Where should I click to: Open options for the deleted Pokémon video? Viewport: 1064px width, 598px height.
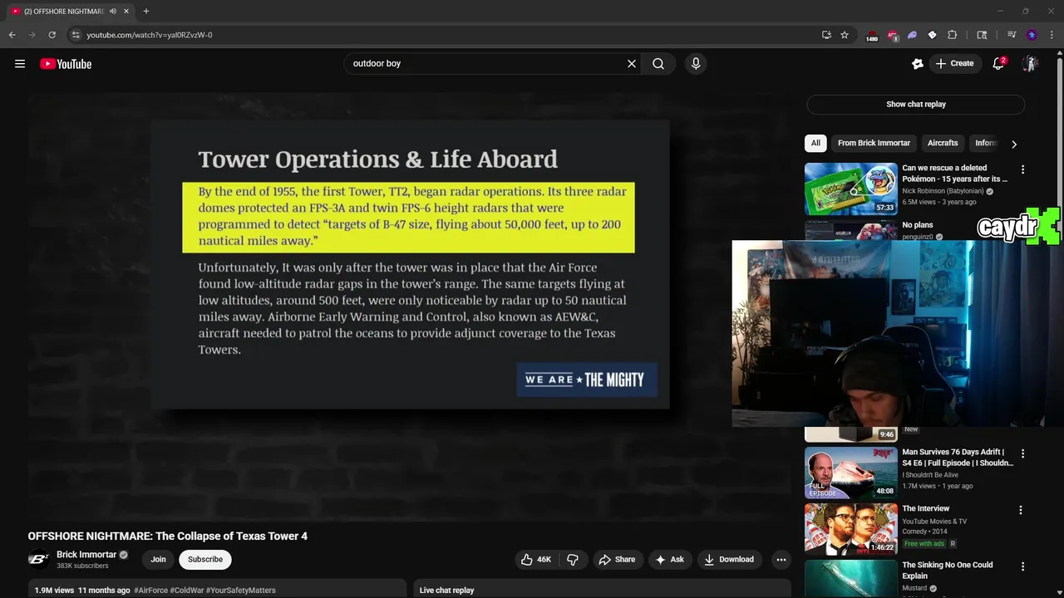tap(1022, 169)
